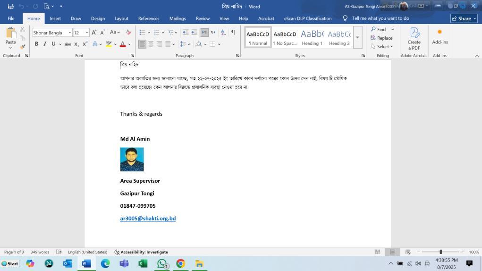Viewport: 482px width, 271px height.
Task: Select the profile photo in the document
Action: [132, 160]
